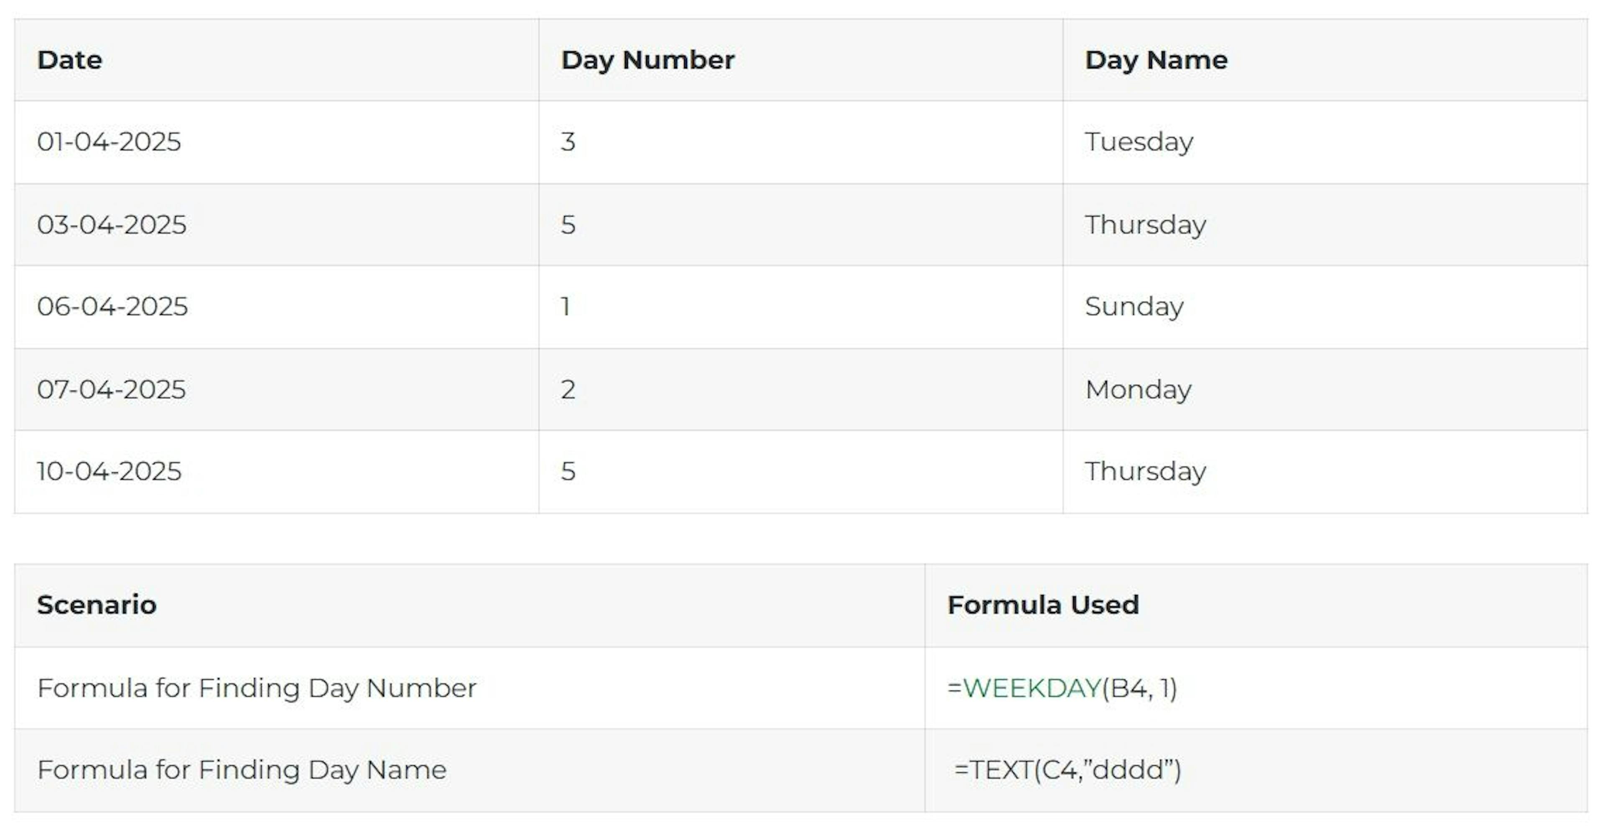Open the green WEEKDAY function link
The height and width of the screenshot is (838, 1605).
pyautogui.click(x=1032, y=688)
